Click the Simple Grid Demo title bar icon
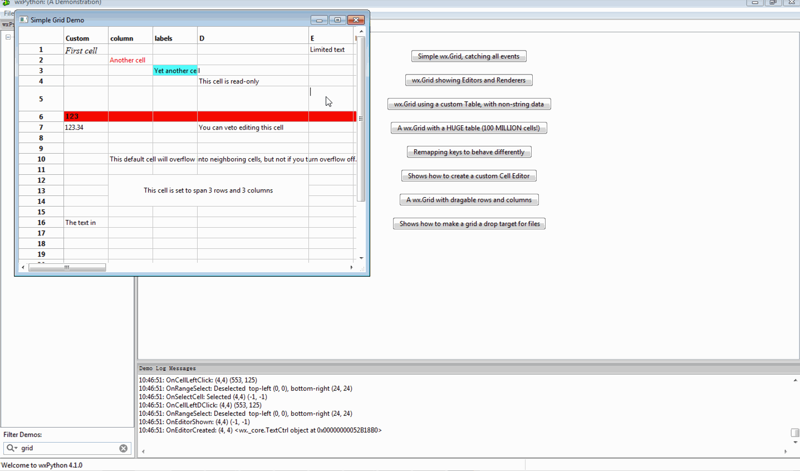 (23, 19)
